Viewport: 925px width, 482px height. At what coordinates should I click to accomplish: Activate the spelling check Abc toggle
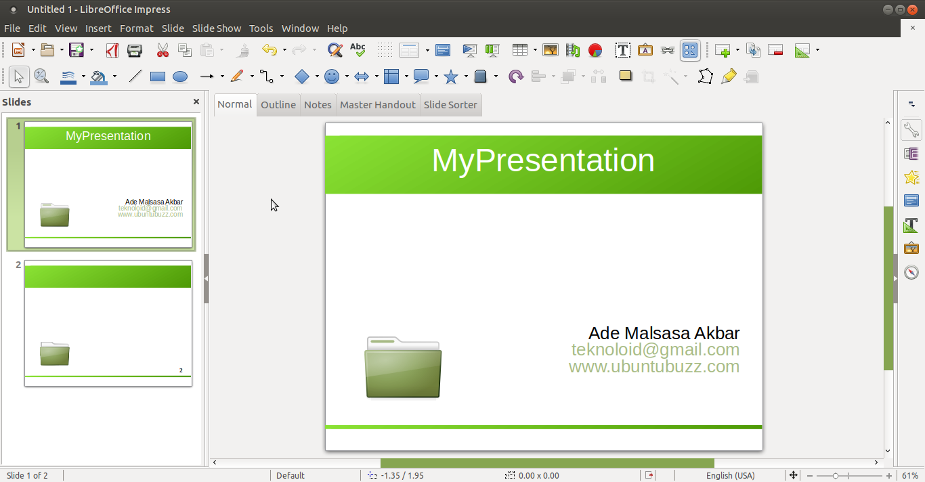click(358, 50)
